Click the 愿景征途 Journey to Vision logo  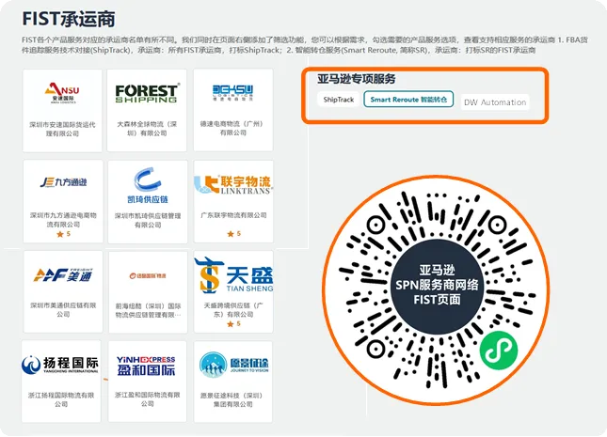[x=233, y=365]
